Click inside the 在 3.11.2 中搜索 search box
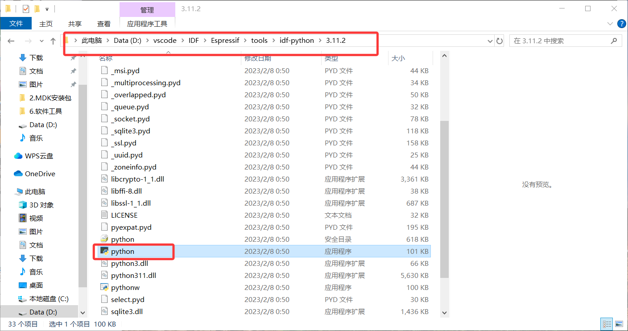This screenshot has height=331, width=628. click(x=558, y=41)
